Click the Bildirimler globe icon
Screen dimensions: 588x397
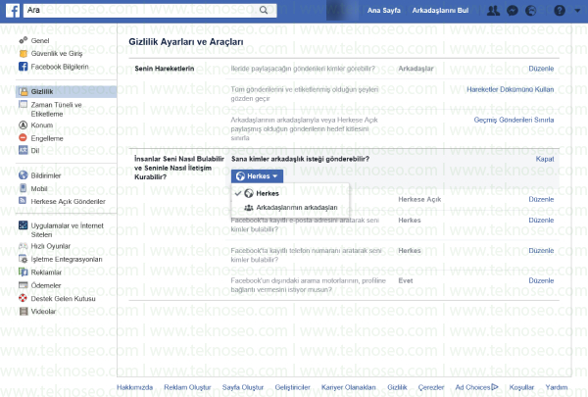(x=24, y=175)
